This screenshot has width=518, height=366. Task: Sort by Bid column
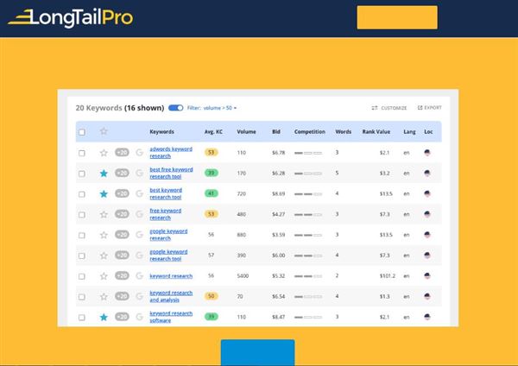pos(276,131)
